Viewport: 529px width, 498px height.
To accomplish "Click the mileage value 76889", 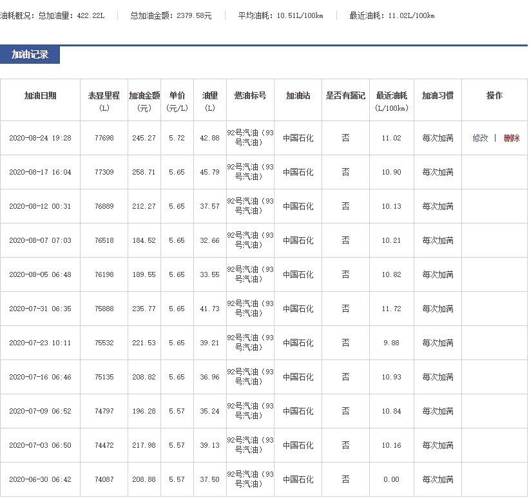I will 104,206.
